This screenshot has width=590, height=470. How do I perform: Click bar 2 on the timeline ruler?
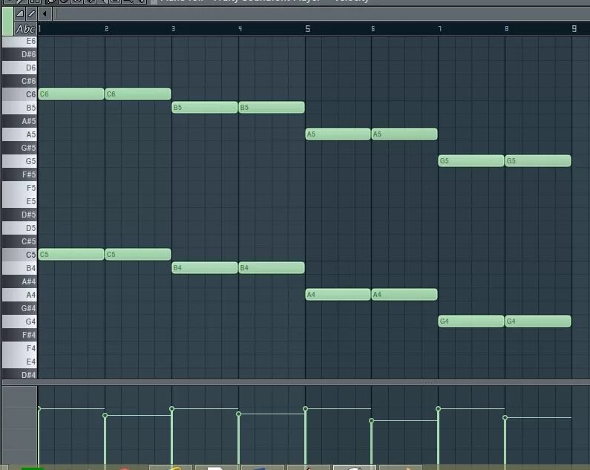click(106, 29)
